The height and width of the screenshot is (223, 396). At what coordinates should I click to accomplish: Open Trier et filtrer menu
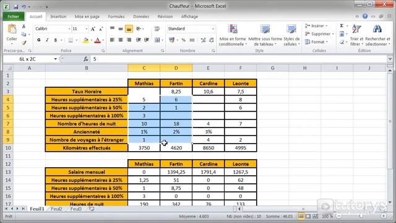(356, 35)
